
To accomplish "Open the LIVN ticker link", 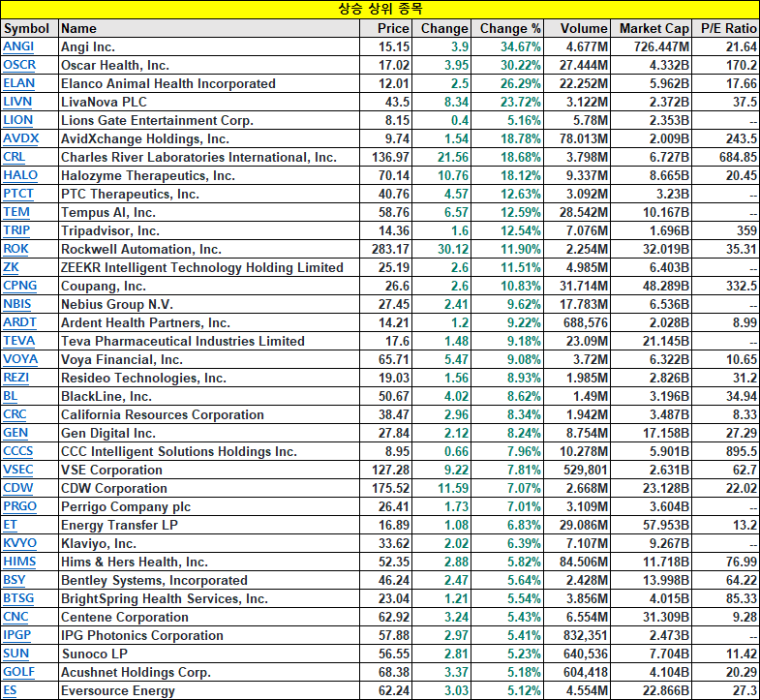I will [x=17, y=102].
